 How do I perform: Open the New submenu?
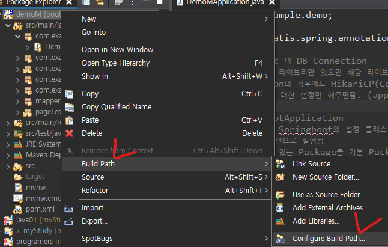pos(168,19)
